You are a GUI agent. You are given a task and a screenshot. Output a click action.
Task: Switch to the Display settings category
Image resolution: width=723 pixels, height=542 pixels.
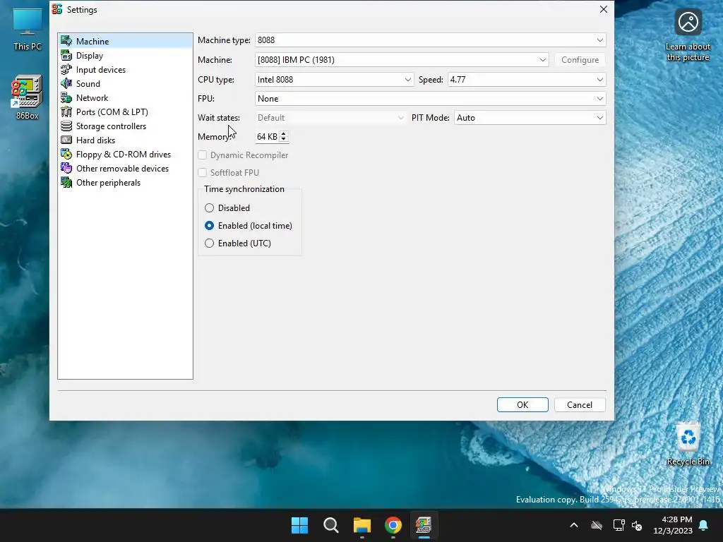pos(125,55)
